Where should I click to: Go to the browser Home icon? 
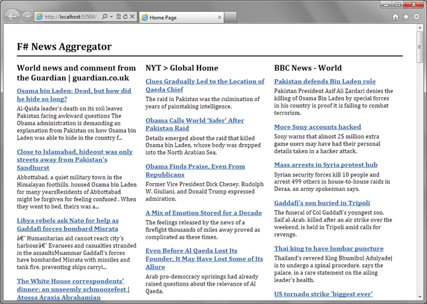coord(395,17)
